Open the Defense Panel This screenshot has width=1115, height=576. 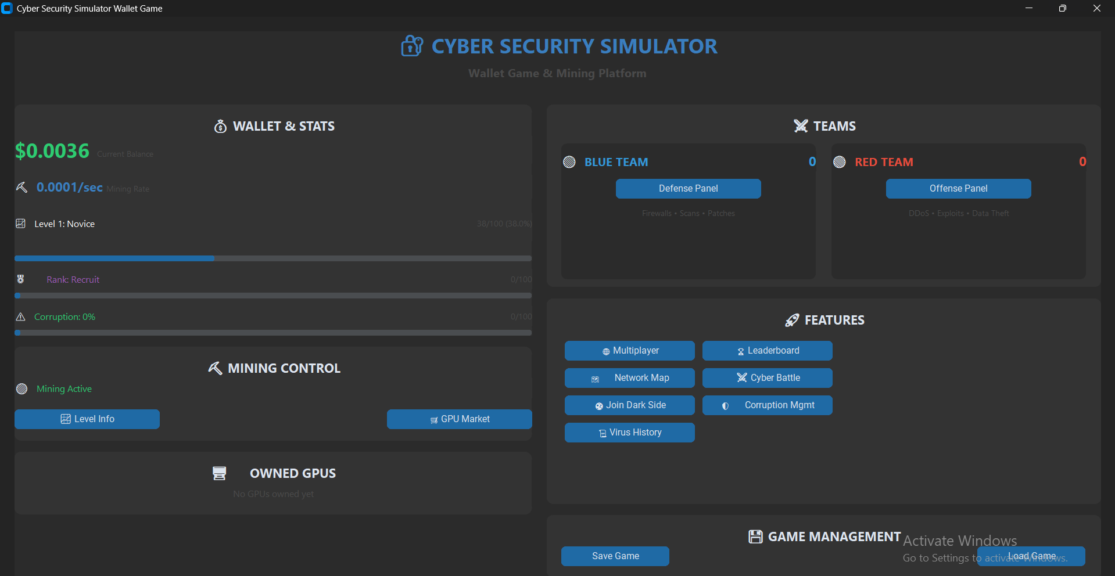688,189
